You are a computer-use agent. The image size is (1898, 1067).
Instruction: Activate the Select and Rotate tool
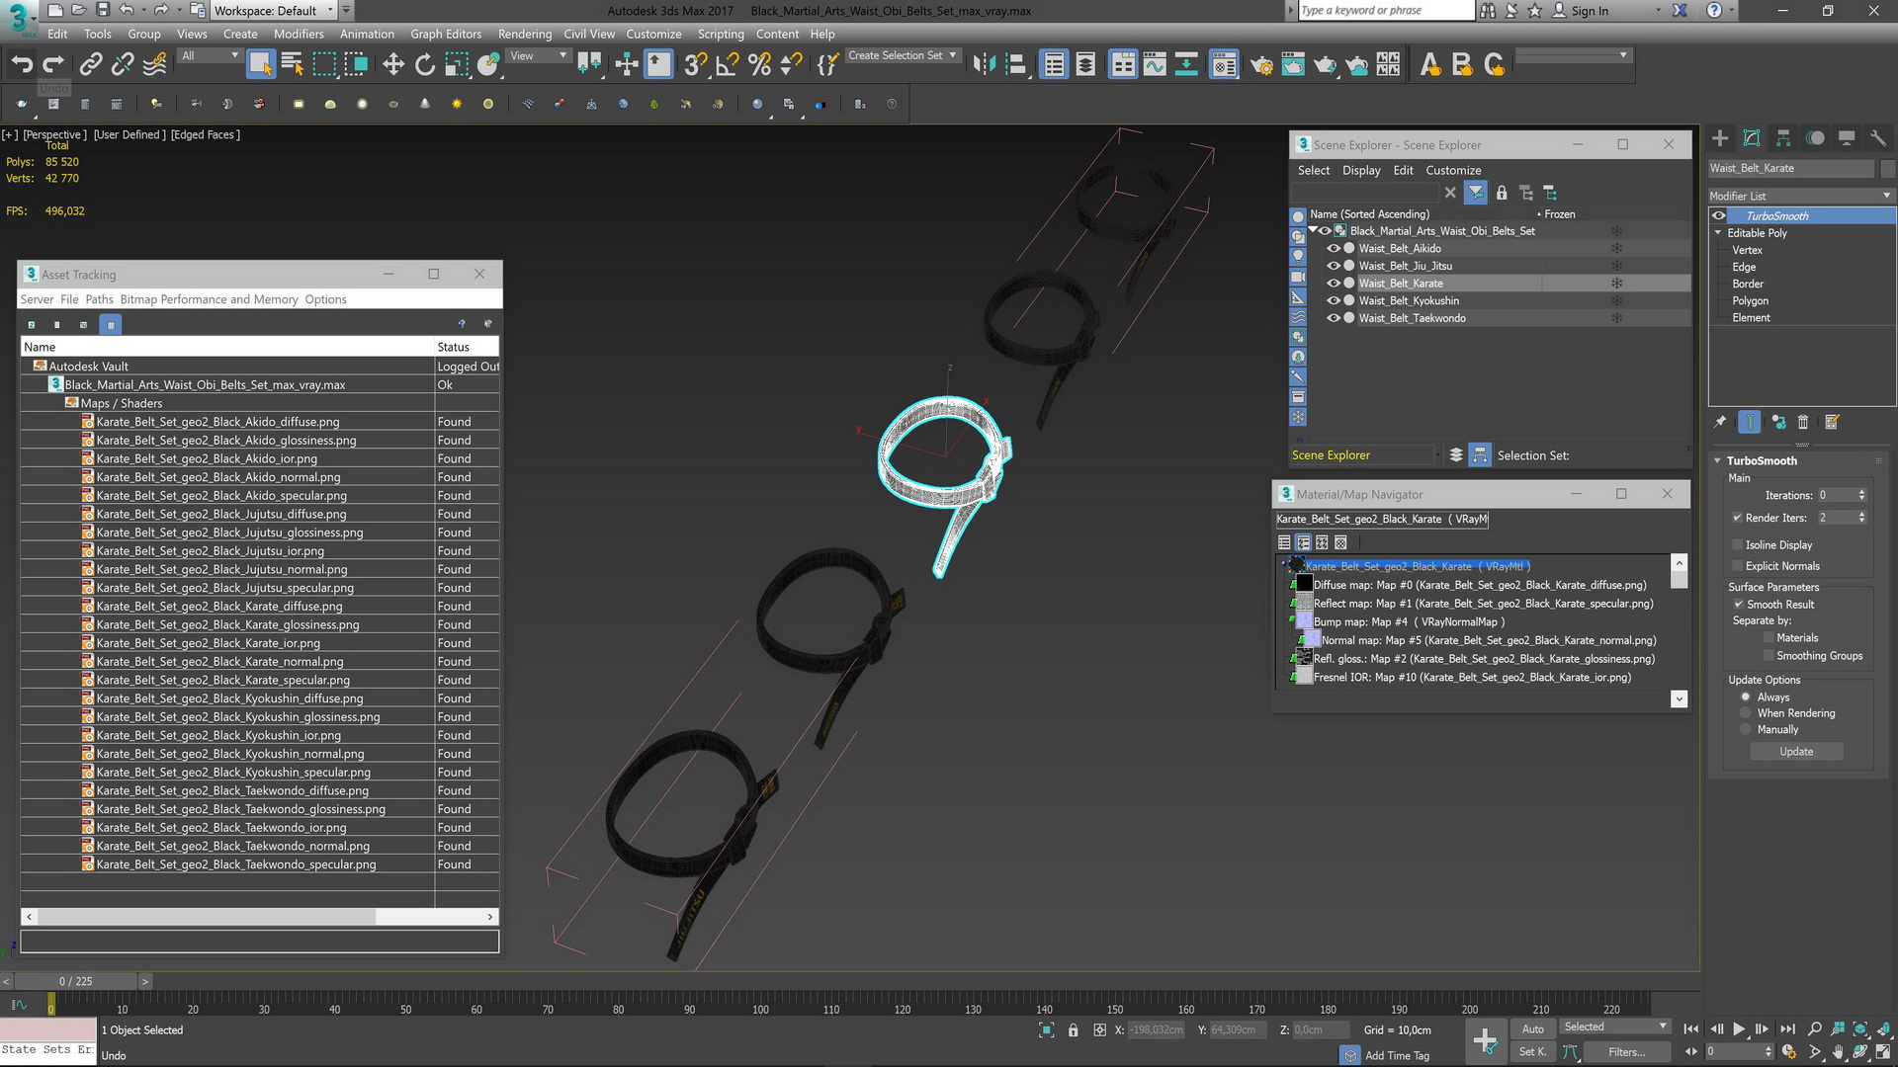424,65
